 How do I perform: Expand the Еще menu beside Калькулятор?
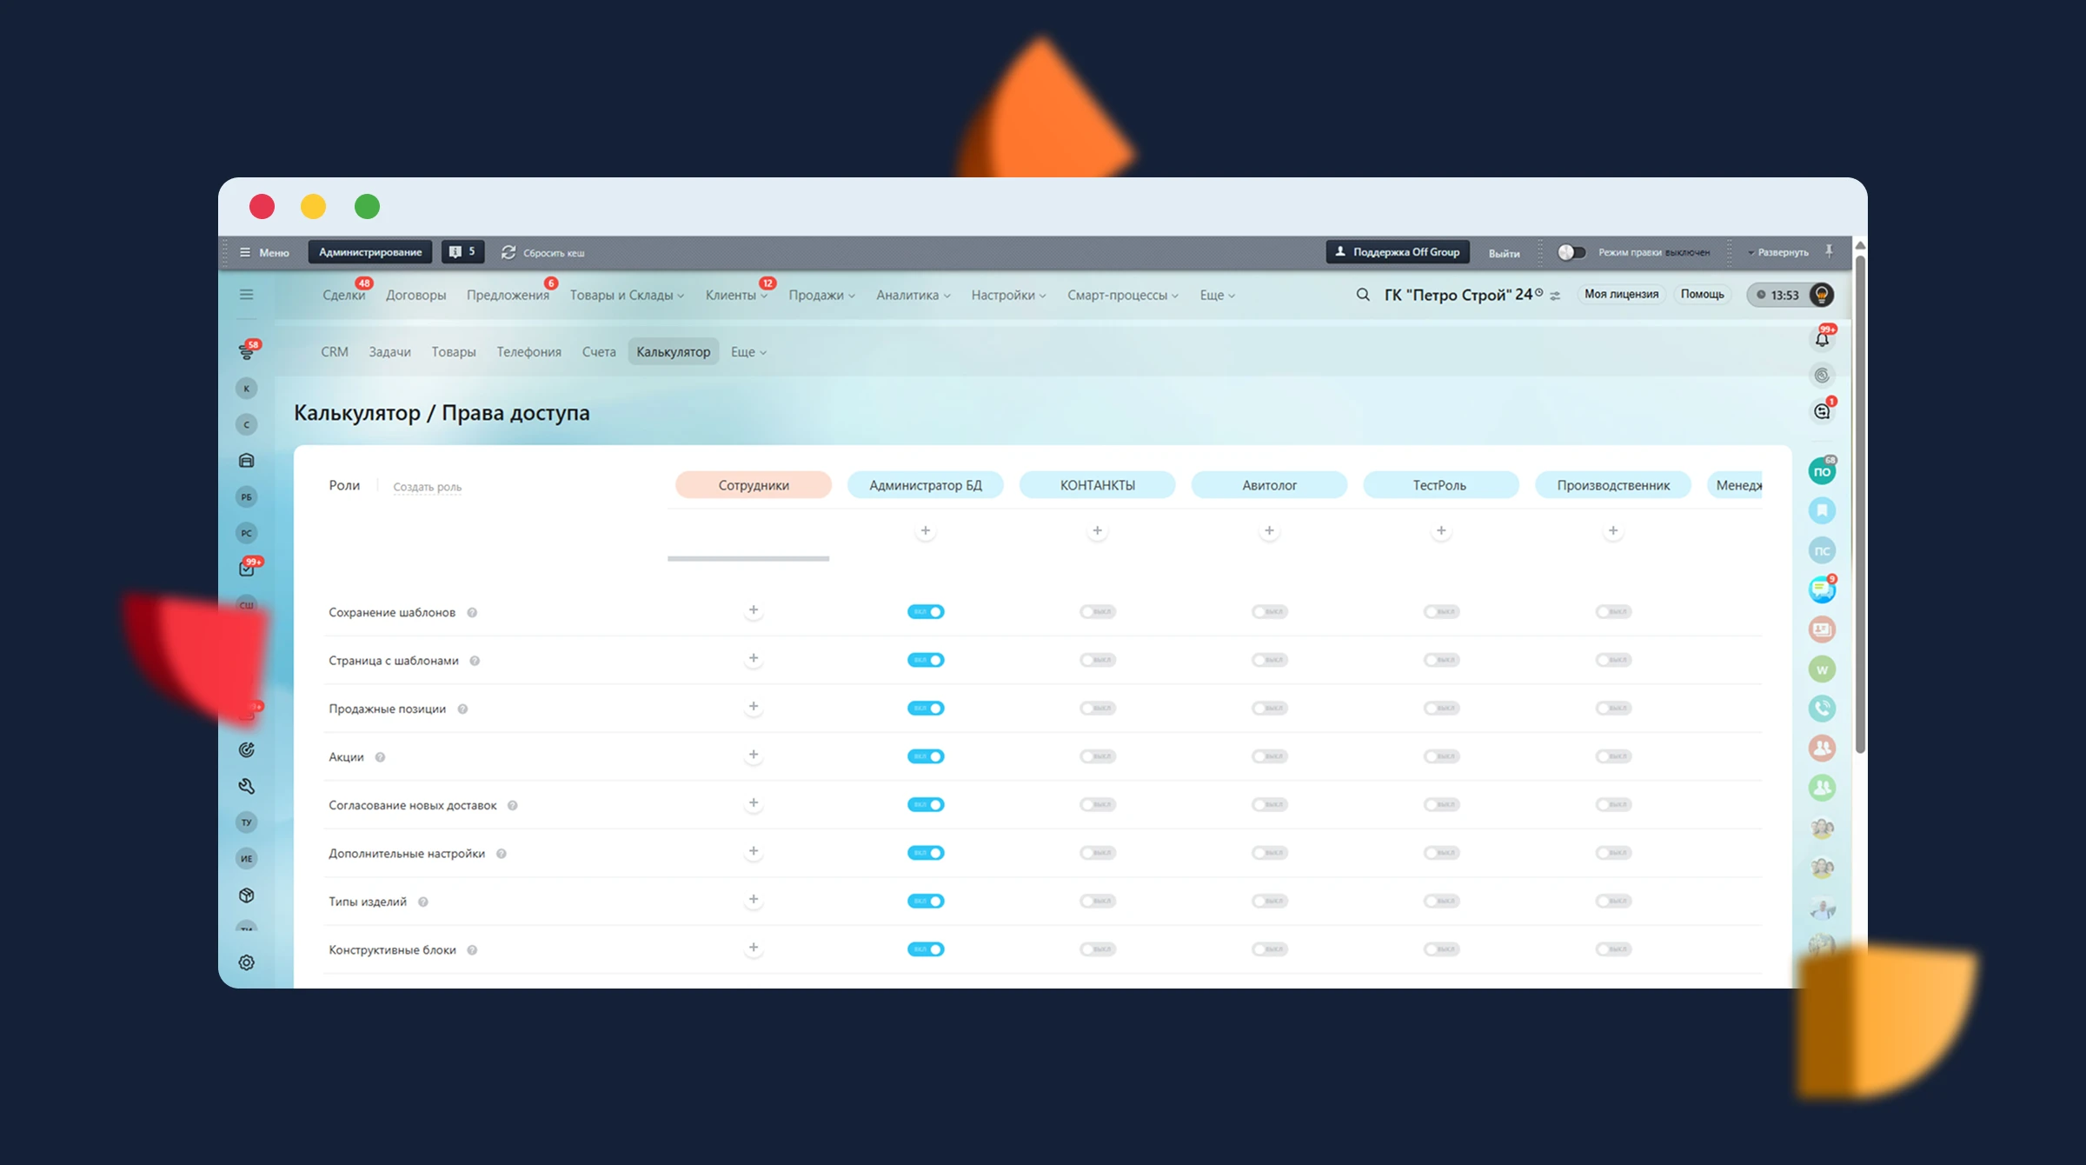747,352
